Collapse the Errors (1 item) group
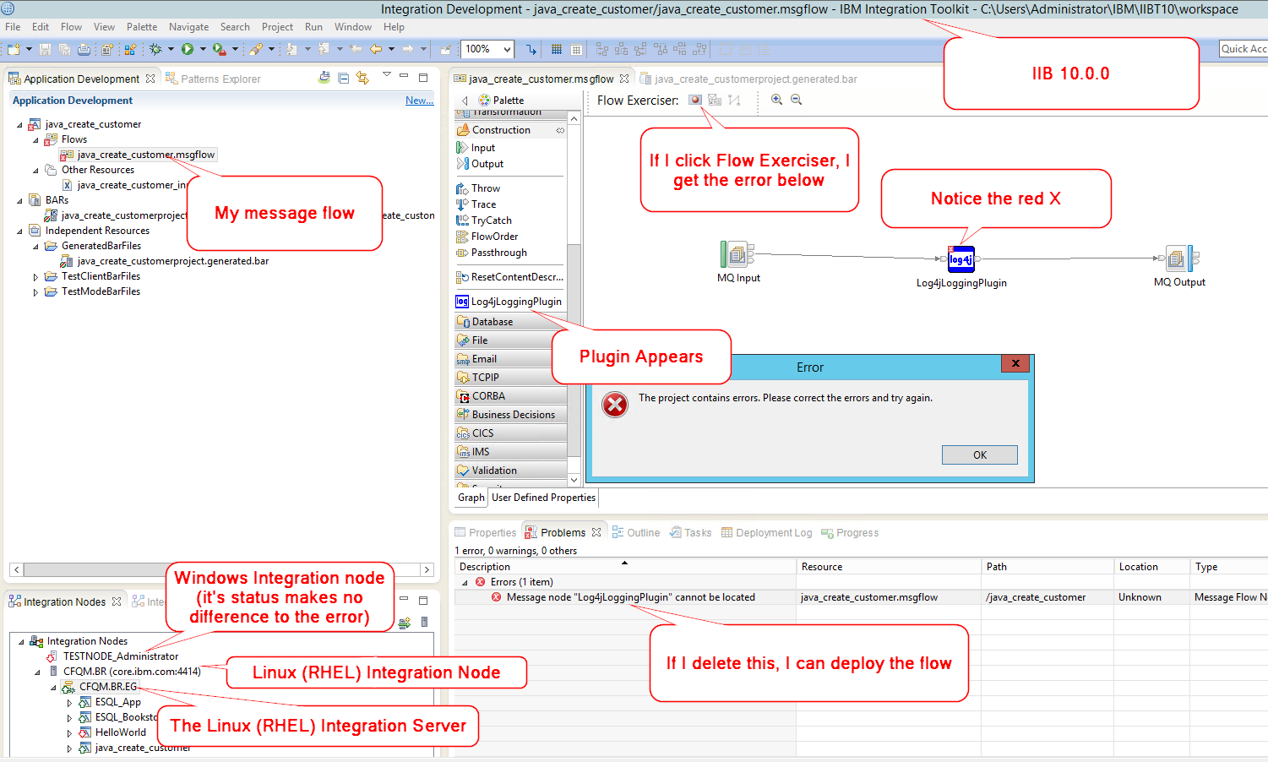Viewport: 1268px width, 762px height. 465,582
